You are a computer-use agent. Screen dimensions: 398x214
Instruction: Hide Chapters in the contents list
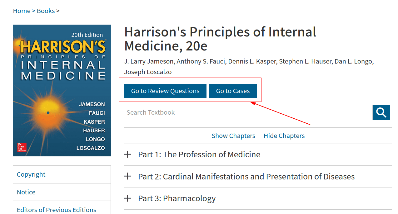coord(284,136)
